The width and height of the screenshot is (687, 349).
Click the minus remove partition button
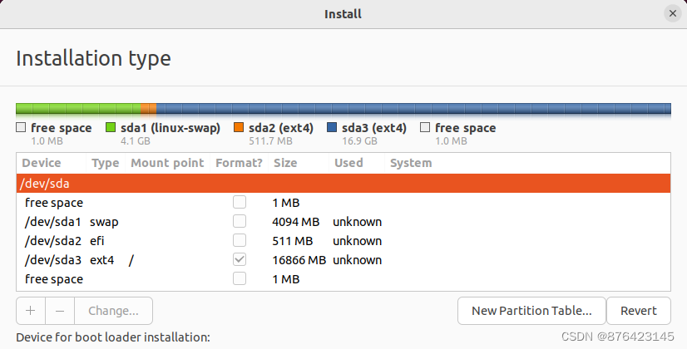click(60, 311)
